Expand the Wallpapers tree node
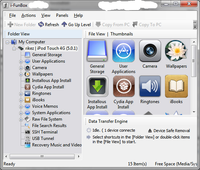 [x=21, y=74]
